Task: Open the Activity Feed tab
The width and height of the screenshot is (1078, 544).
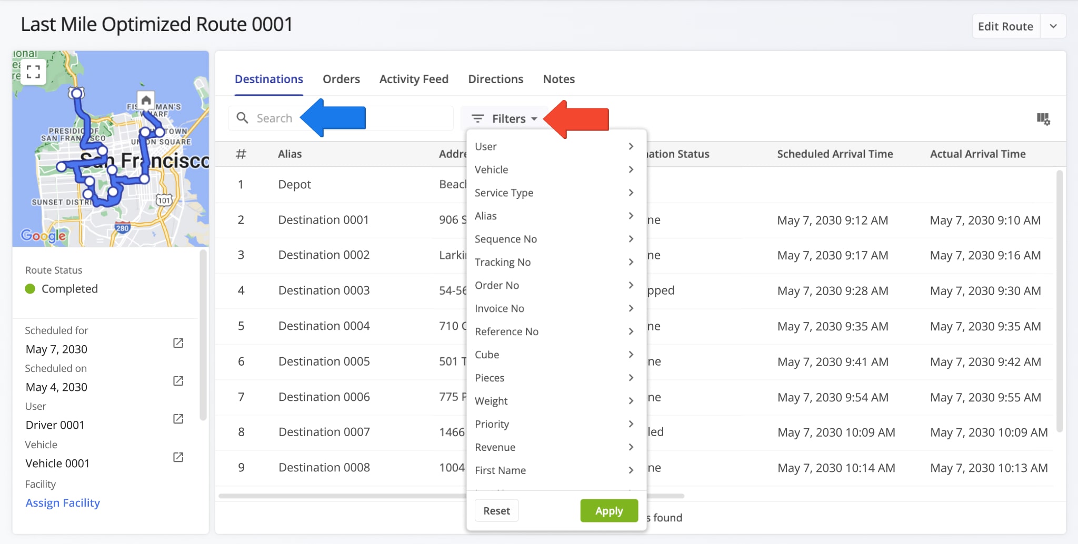Action: [414, 79]
